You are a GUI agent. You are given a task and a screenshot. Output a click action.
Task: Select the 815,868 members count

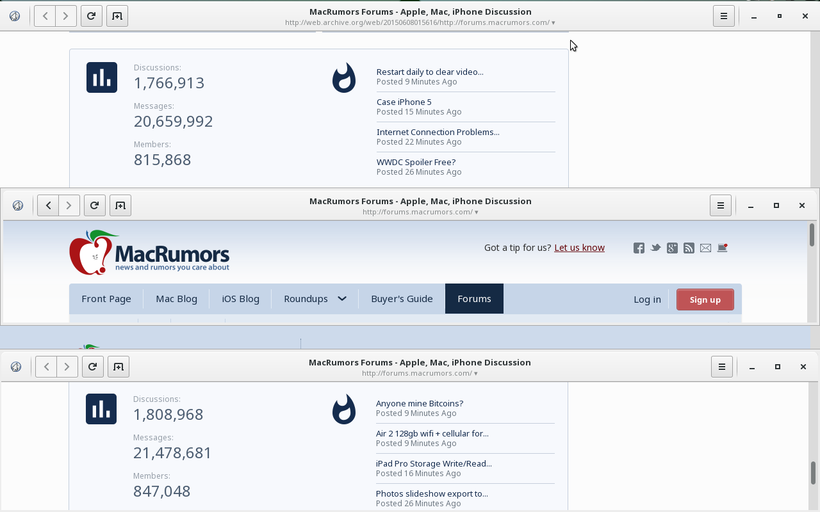[x=163, y=160]
